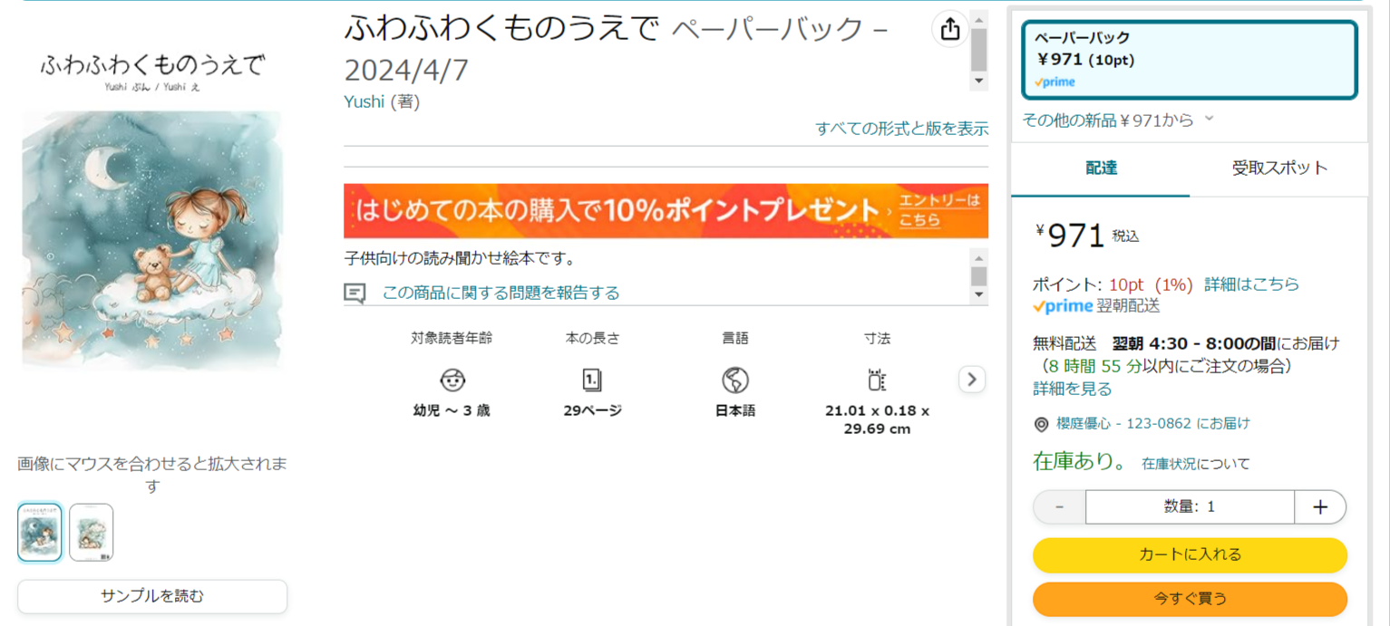This screenshot has height=626, width=1390.
Task: Click the ￥971 税込 price text
Action: click(x=1087, y=236)
